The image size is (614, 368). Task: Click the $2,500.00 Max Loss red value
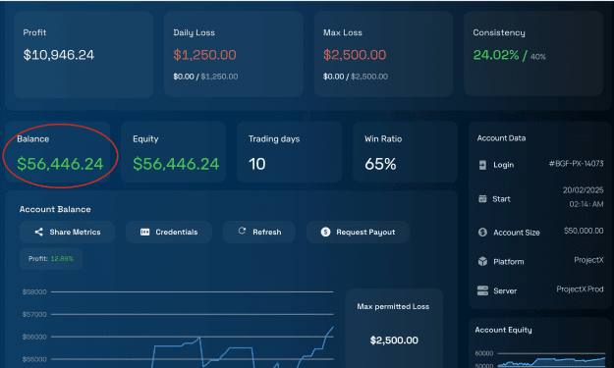click(x=355, y=55)
